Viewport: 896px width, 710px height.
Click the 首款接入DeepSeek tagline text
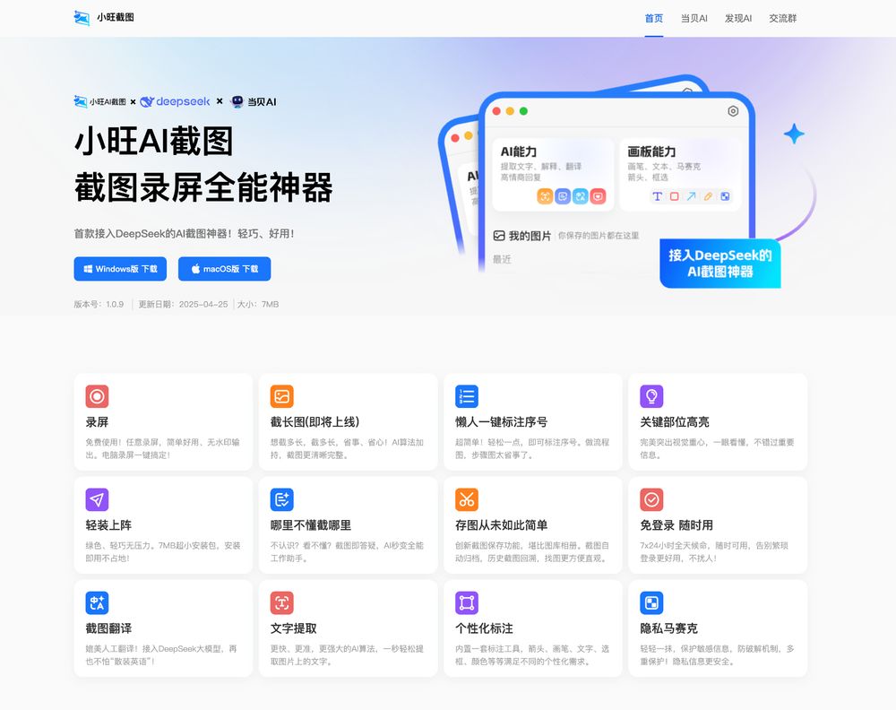pos(184,233)
